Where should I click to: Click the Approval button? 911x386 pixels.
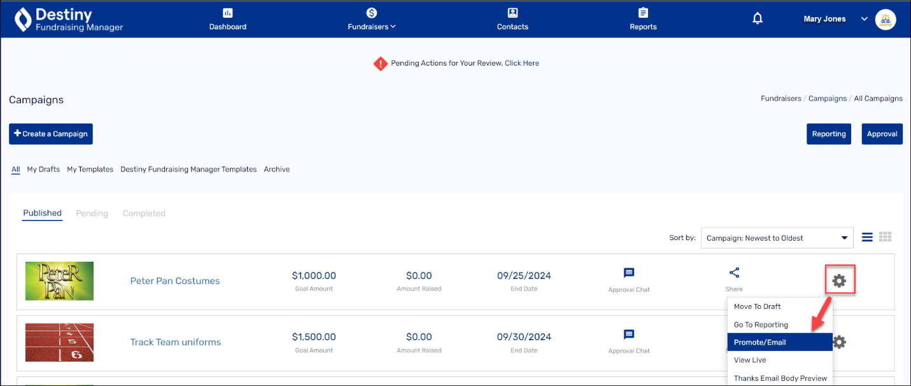pos(882,134)
